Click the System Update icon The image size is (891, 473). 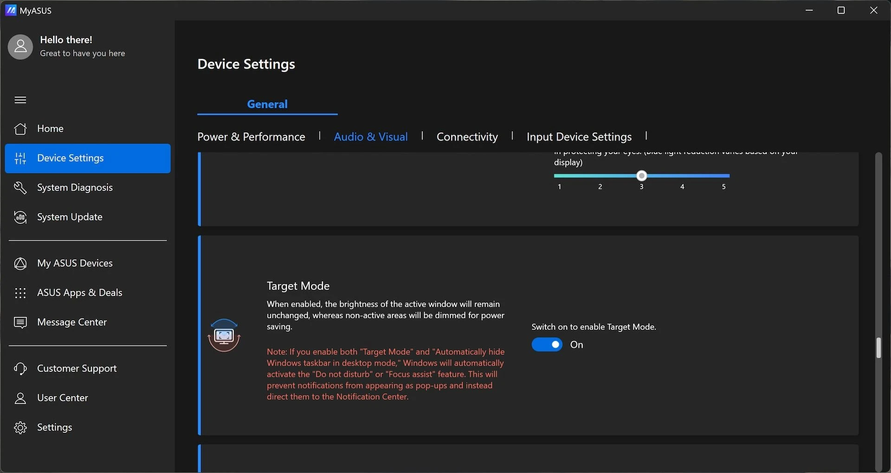[20, 217]
